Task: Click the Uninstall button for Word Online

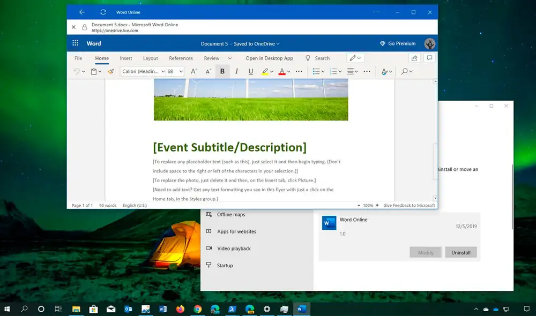Action: pyautogui.click(x=460, y=252)
